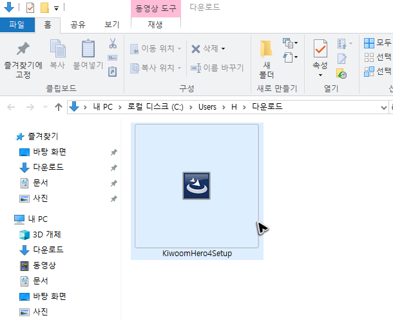Open the Easy access dropdown
393x320 pixels.
[x=290, y=57]
